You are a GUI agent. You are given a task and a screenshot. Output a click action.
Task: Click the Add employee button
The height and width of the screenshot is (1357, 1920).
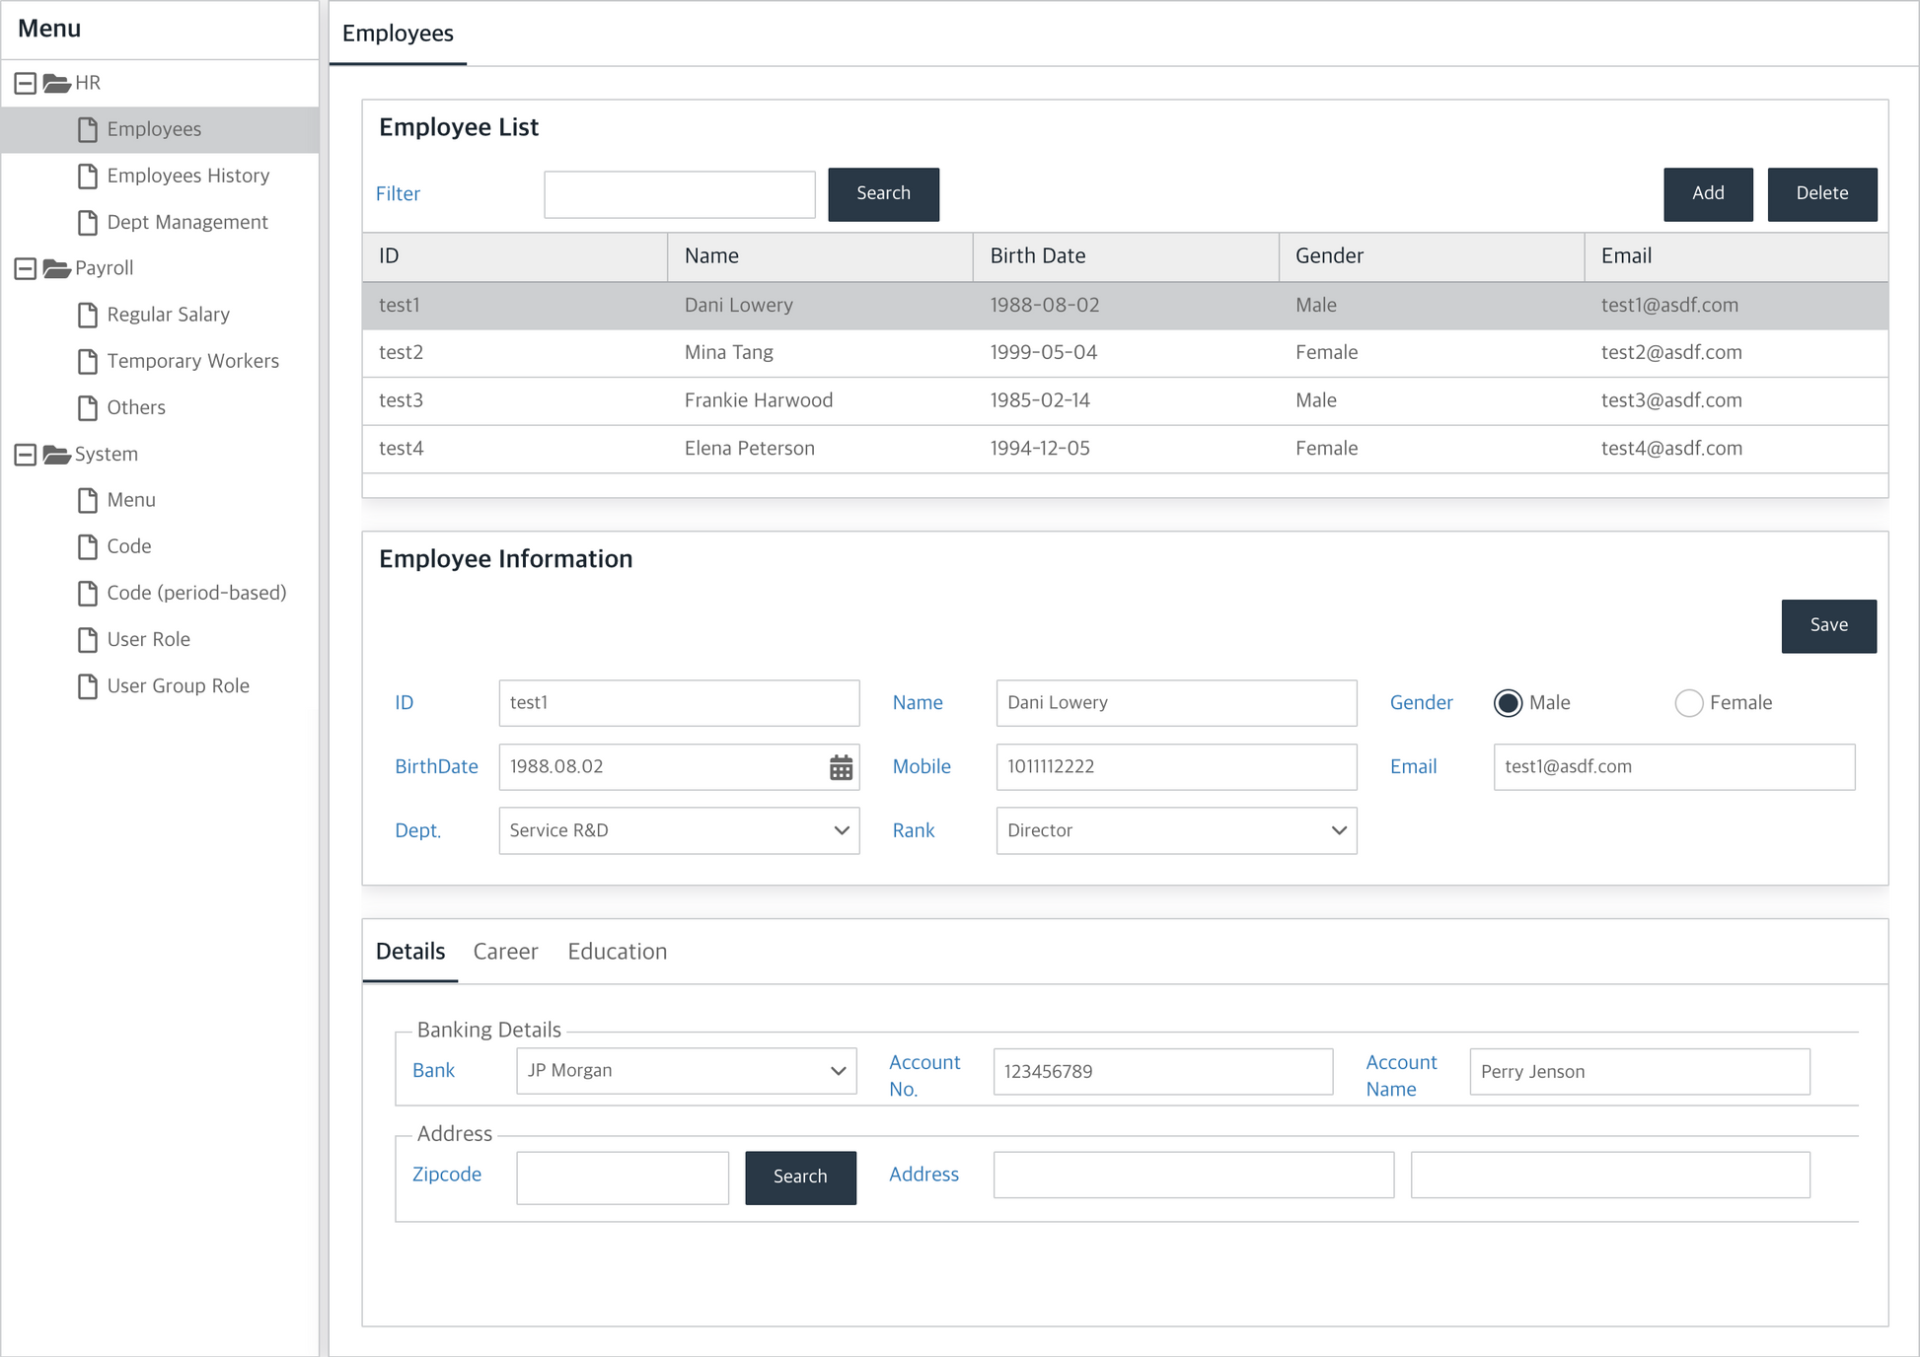coord(1707,193)
